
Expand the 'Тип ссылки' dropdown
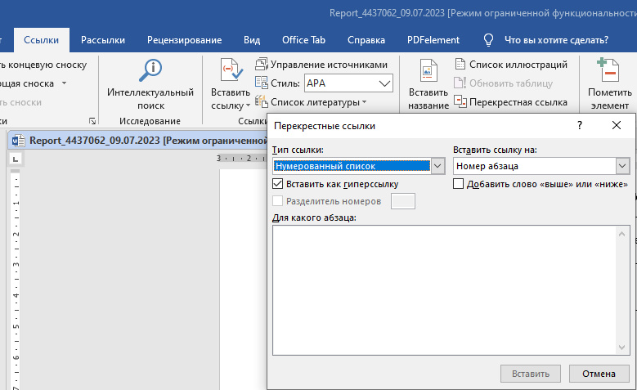(x=437, y=166)
